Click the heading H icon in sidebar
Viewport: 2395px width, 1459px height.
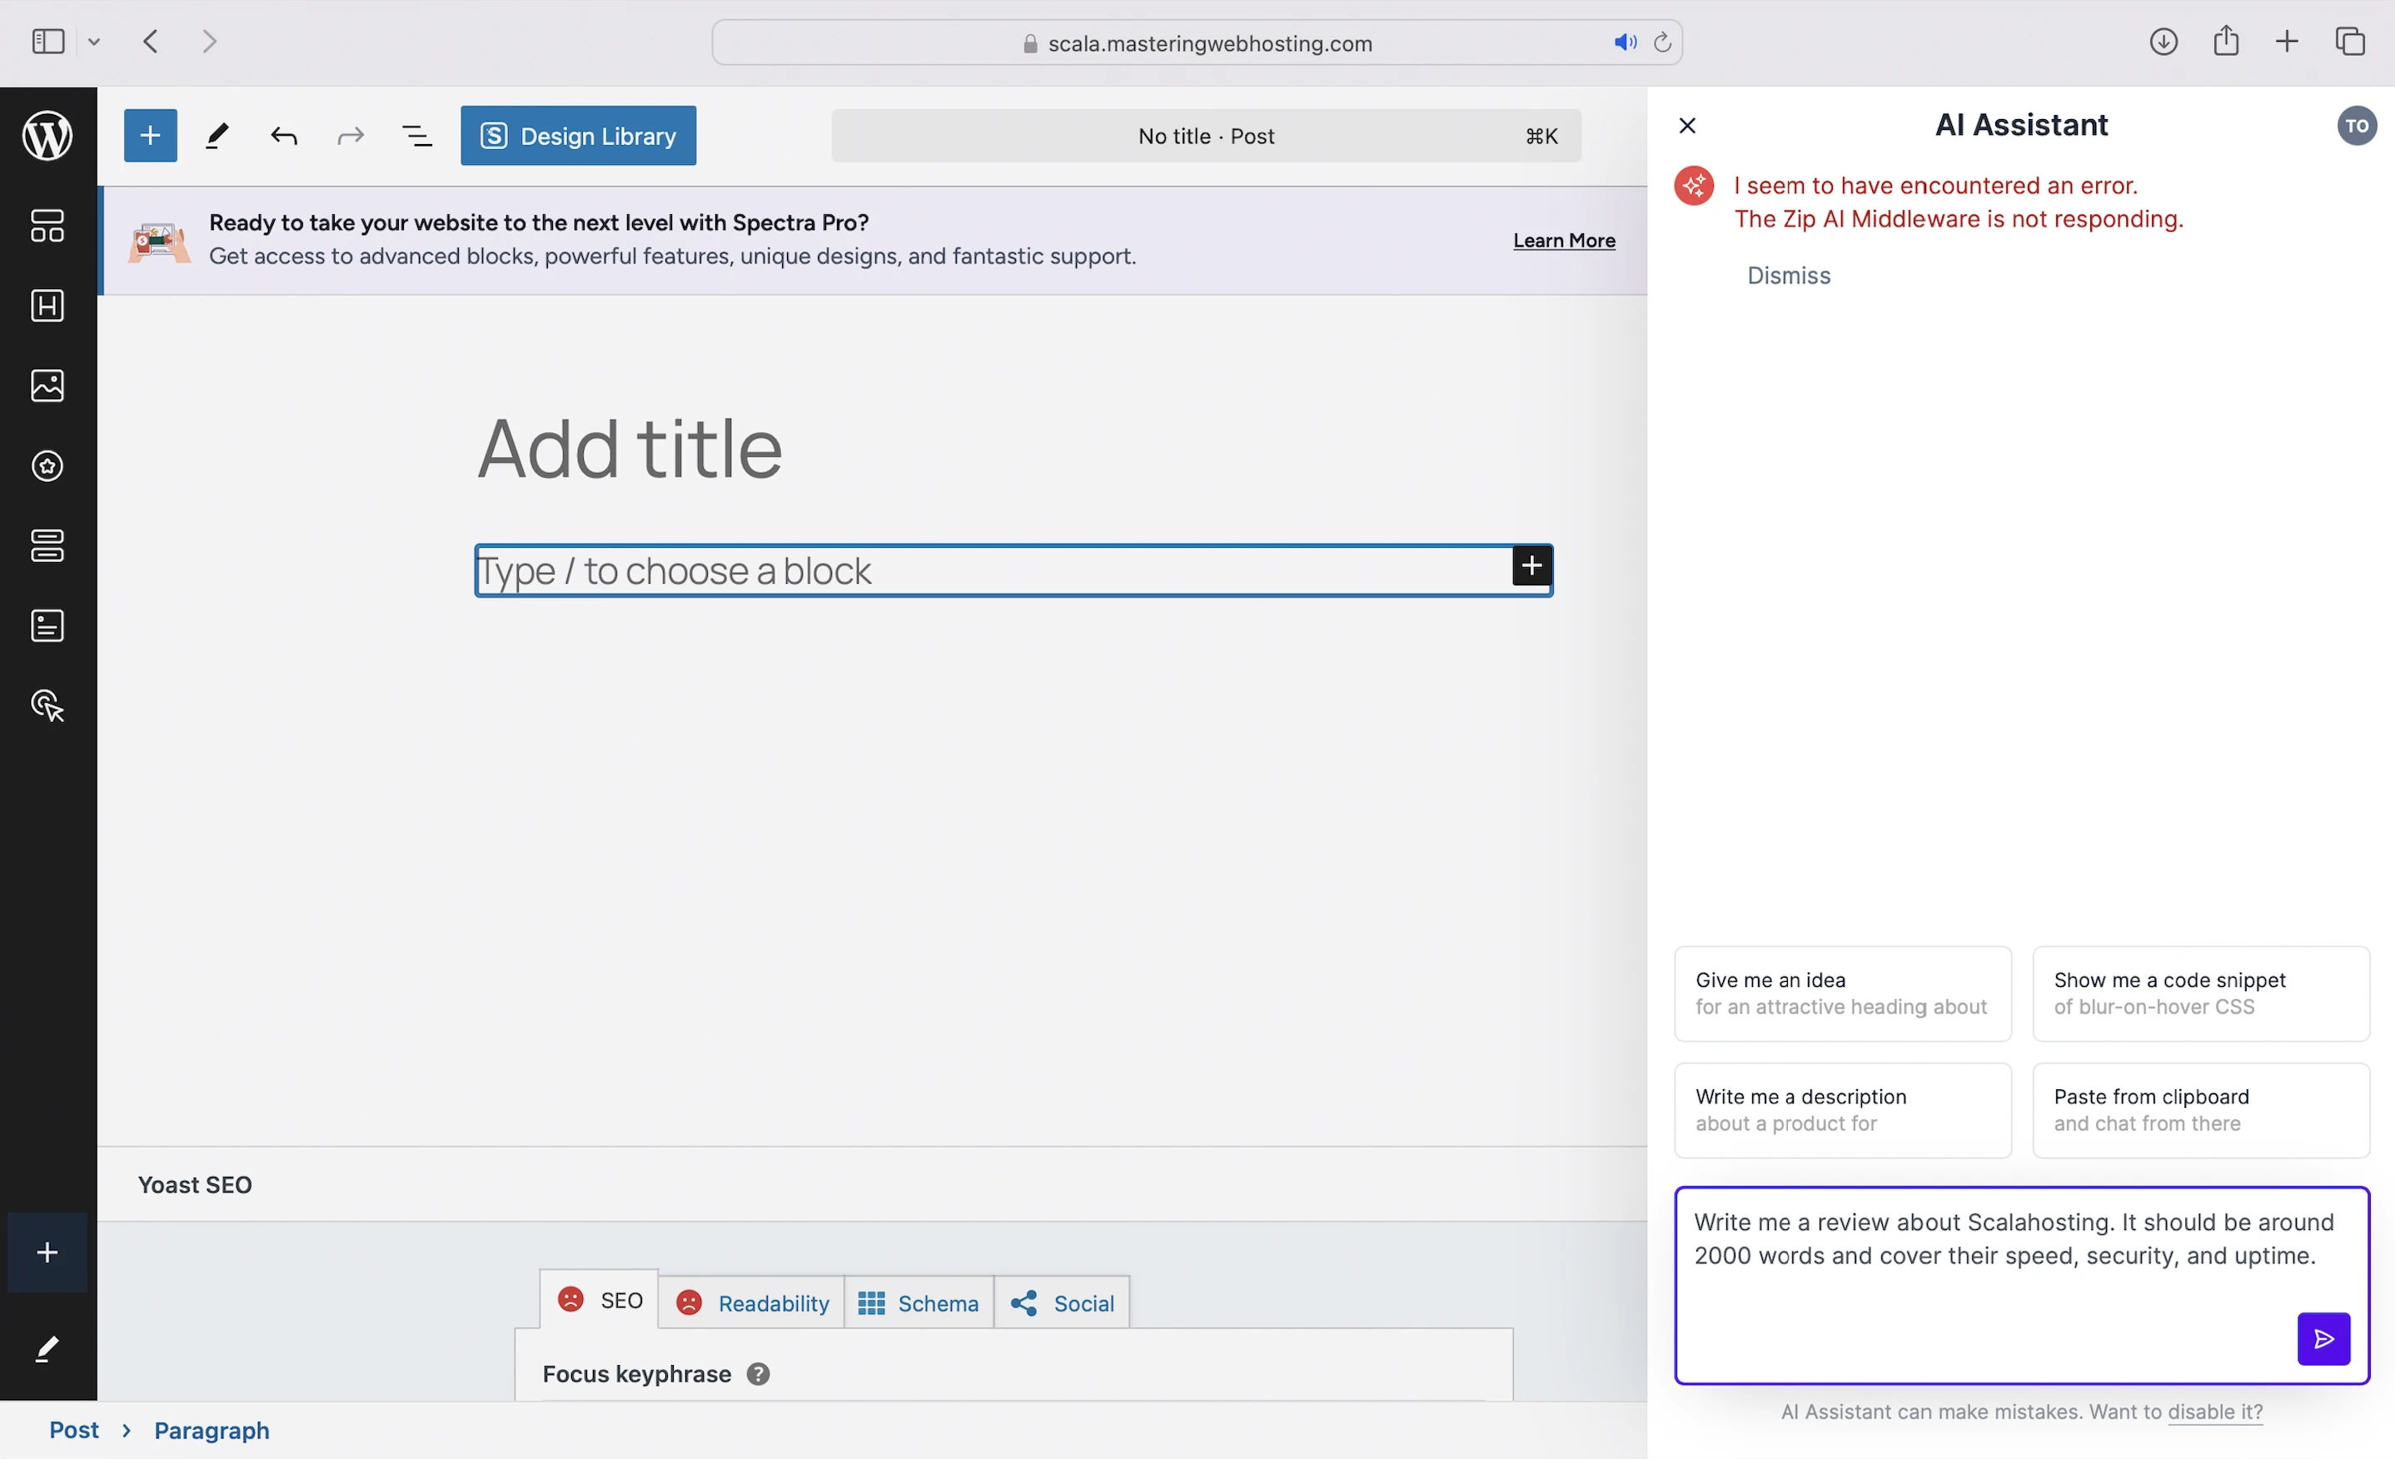(x=47, y=306)
